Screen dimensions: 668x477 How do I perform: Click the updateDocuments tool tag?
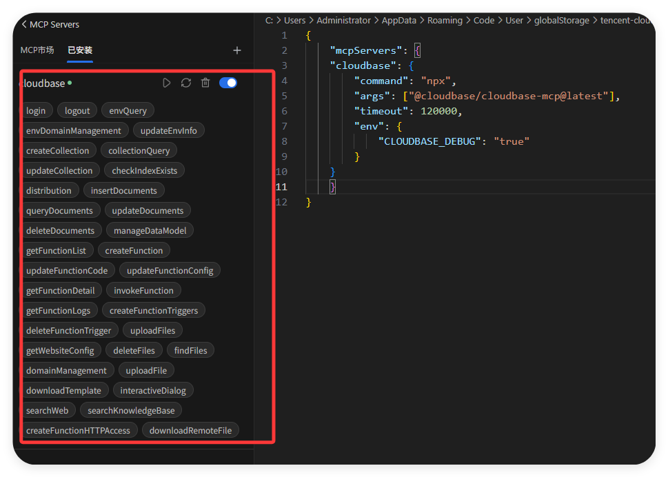point(148,211)
